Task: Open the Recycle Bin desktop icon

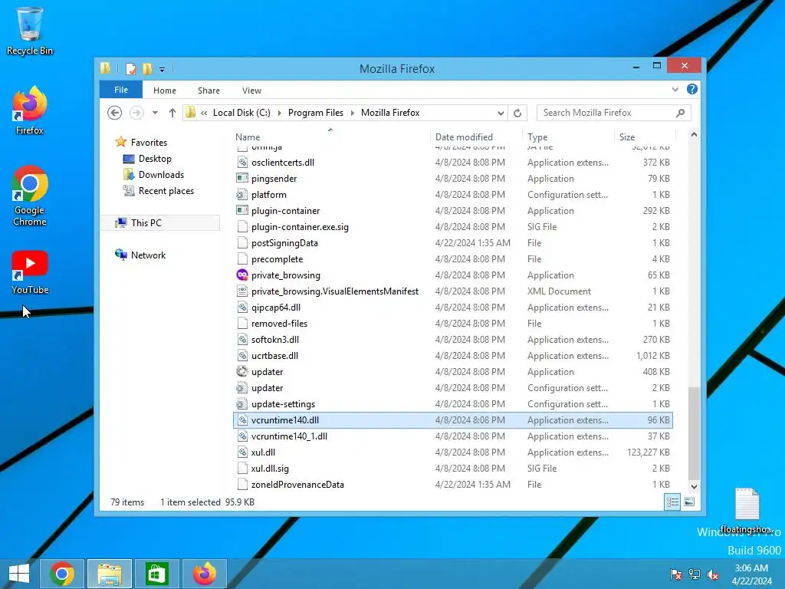Action: tap(30, 31)
